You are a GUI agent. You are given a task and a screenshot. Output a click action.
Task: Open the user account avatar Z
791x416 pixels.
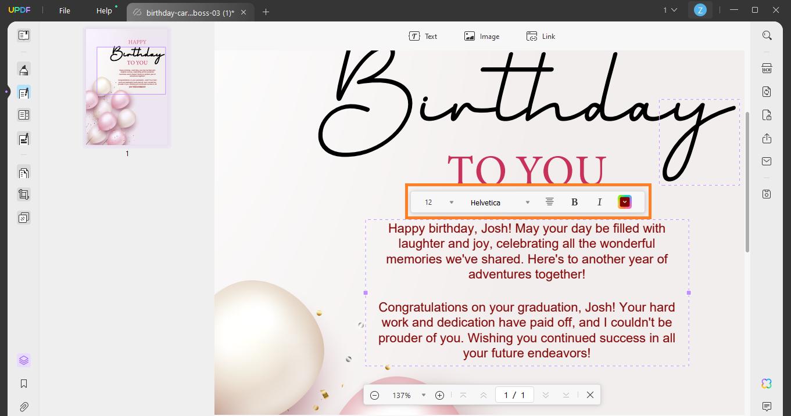[700, 10]
